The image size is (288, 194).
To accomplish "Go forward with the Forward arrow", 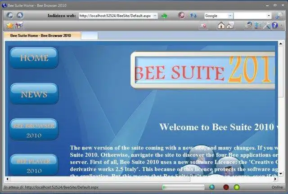I will (20, 15).
